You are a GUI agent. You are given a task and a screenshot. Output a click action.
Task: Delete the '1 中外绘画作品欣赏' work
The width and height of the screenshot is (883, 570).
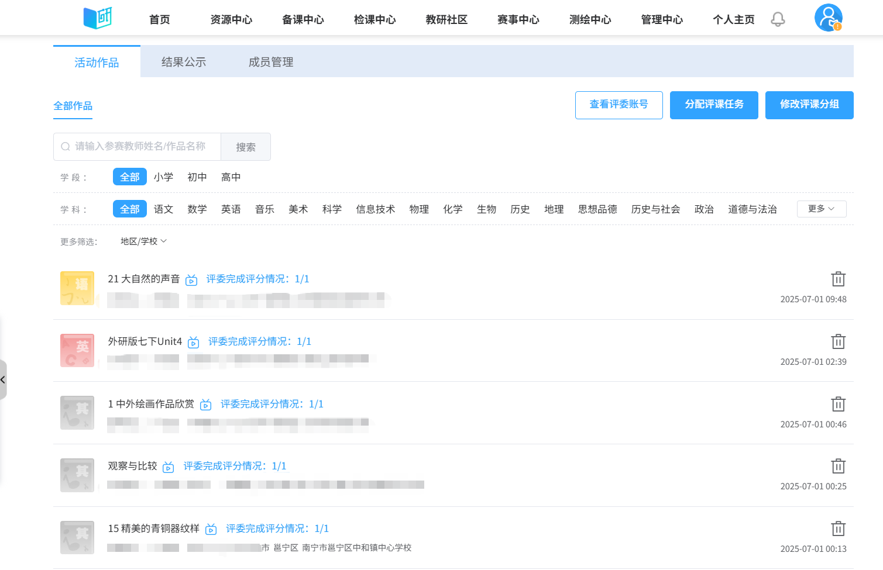(x=838, y=404)
